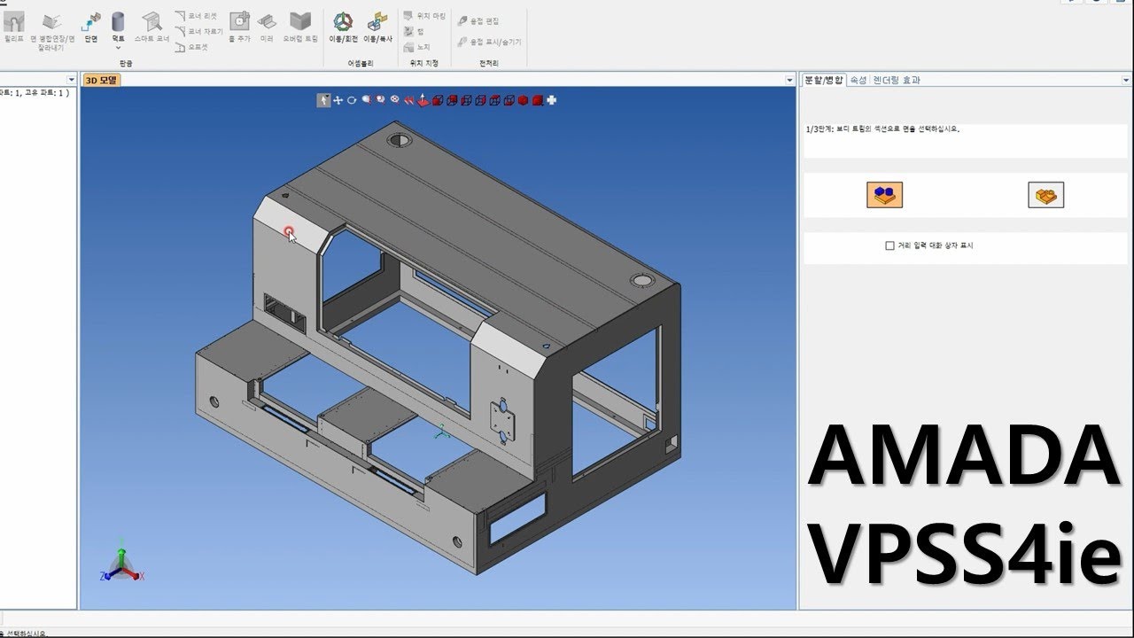Click the red double-arrow previous view icon

(x=408, y=100)
